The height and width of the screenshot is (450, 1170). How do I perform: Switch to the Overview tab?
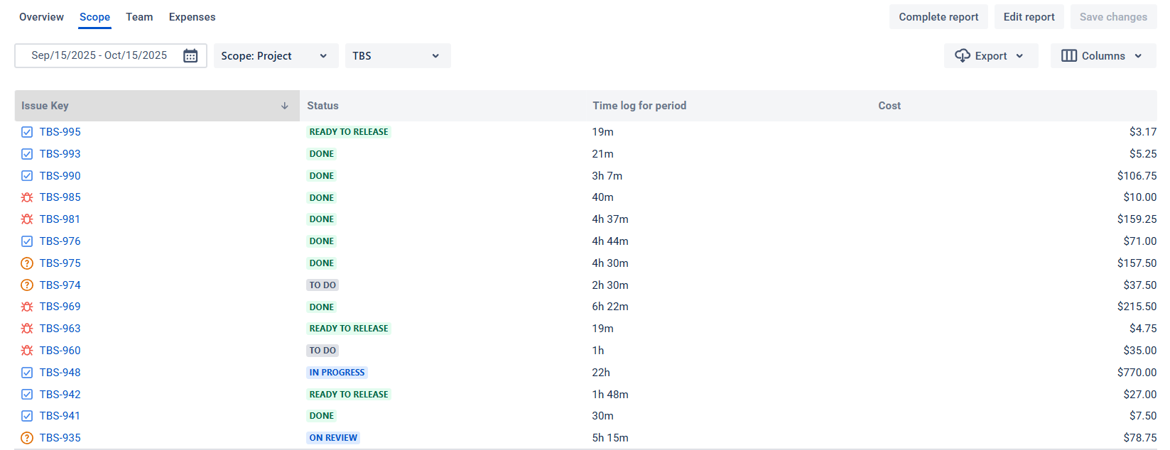pyautogui.click(x=41, y=17)
